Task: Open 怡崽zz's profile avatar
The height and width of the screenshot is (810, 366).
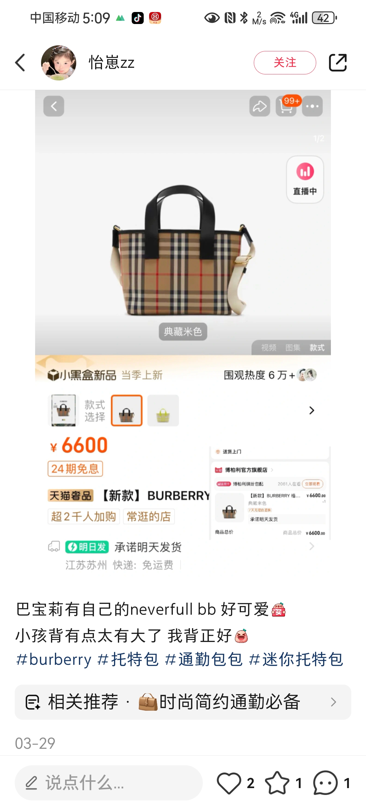Action: (58, 63)
